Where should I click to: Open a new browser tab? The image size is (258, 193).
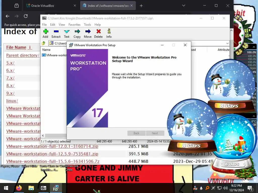pyautogui.click(x=141, y=6)
